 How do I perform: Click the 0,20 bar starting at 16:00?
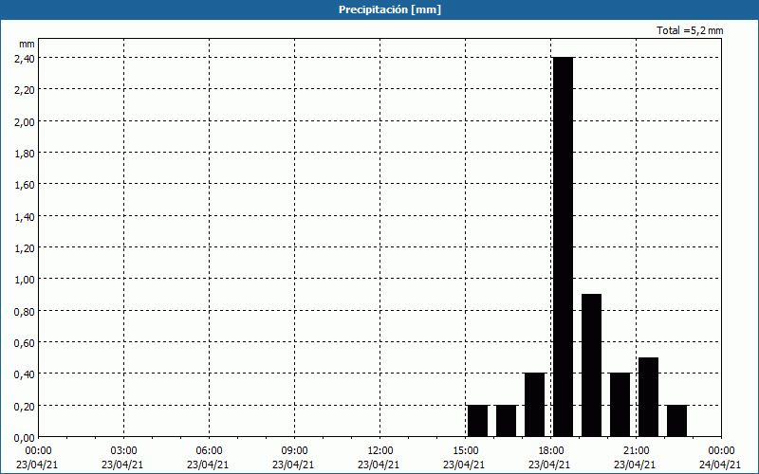click(507, 421)
